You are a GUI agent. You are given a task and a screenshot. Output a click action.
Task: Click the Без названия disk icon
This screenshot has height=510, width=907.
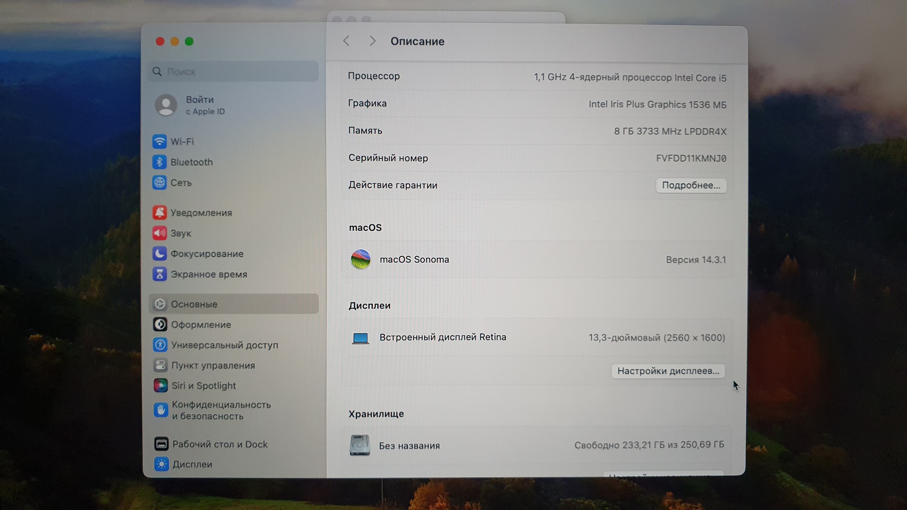point(360,445)
